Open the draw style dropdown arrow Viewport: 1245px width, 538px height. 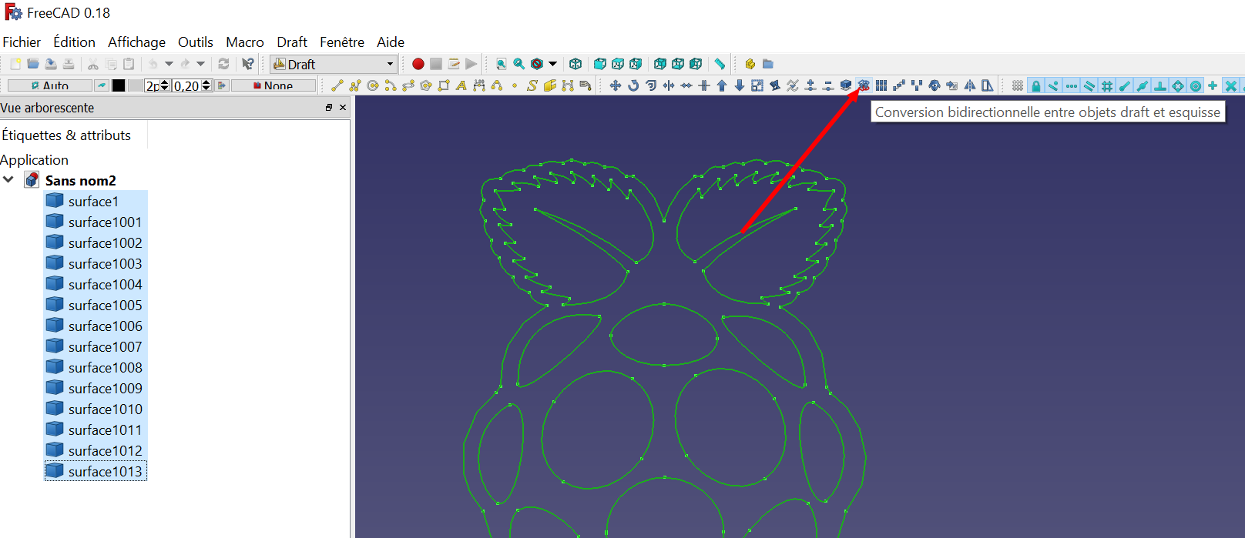[x=552, y=64]
